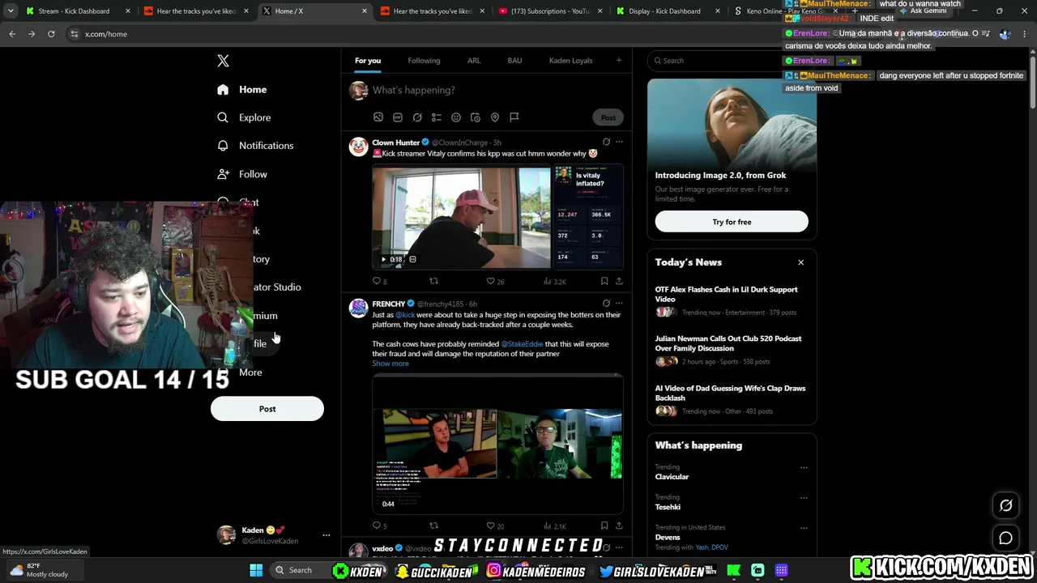Open the Grok enhance icon in composer
Image resolution: width=1037 pixels, height=583 pixels.
(x=417, y=117)
